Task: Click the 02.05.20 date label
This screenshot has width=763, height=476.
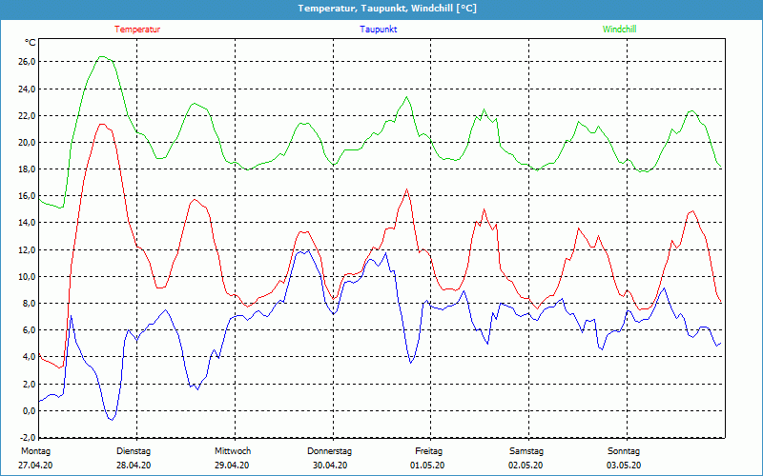Action: [x=526, y=466]
